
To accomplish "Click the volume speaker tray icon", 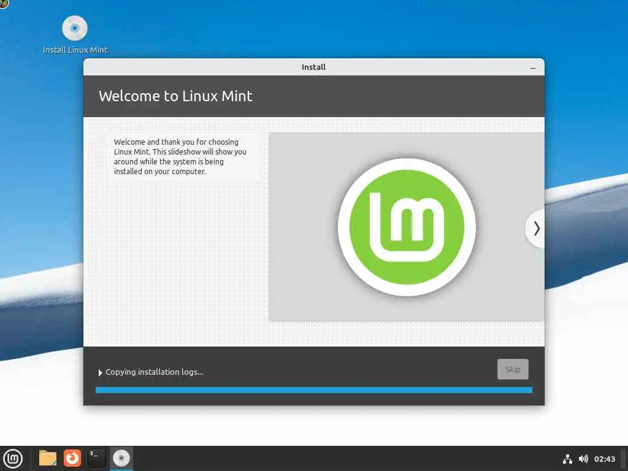I will tap(583, 459).
